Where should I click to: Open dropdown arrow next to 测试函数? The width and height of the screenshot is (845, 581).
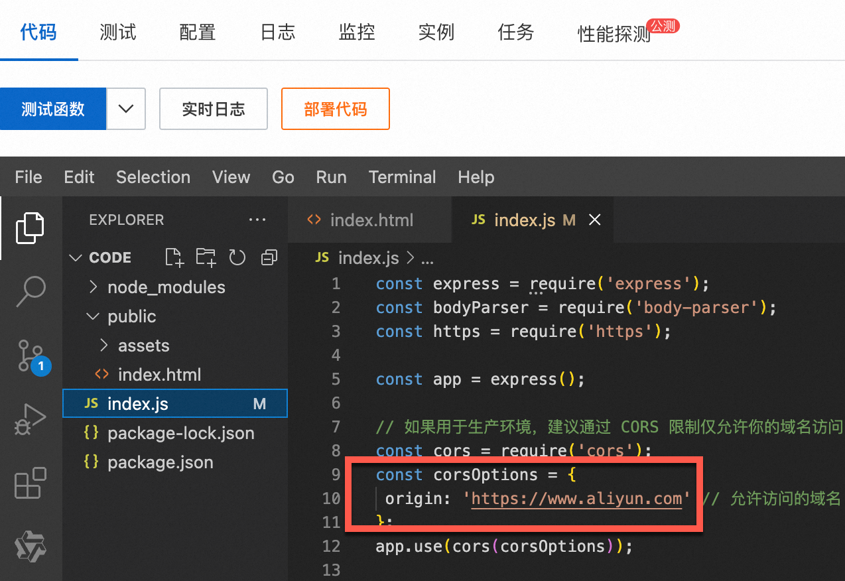pyautogui.click(x=126, y=109)
